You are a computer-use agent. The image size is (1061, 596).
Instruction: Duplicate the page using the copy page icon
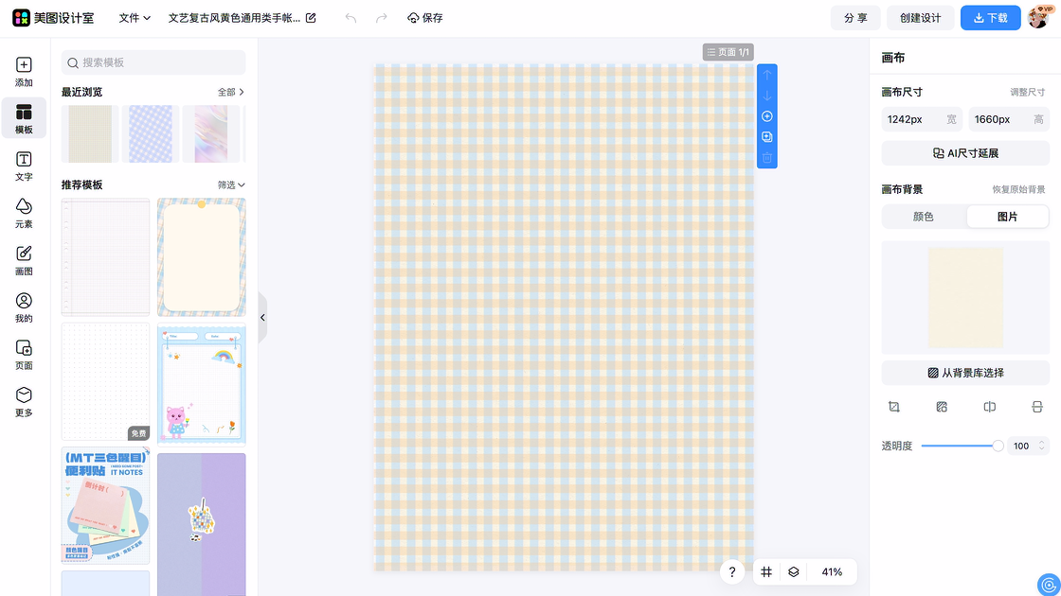coord(767,137)
